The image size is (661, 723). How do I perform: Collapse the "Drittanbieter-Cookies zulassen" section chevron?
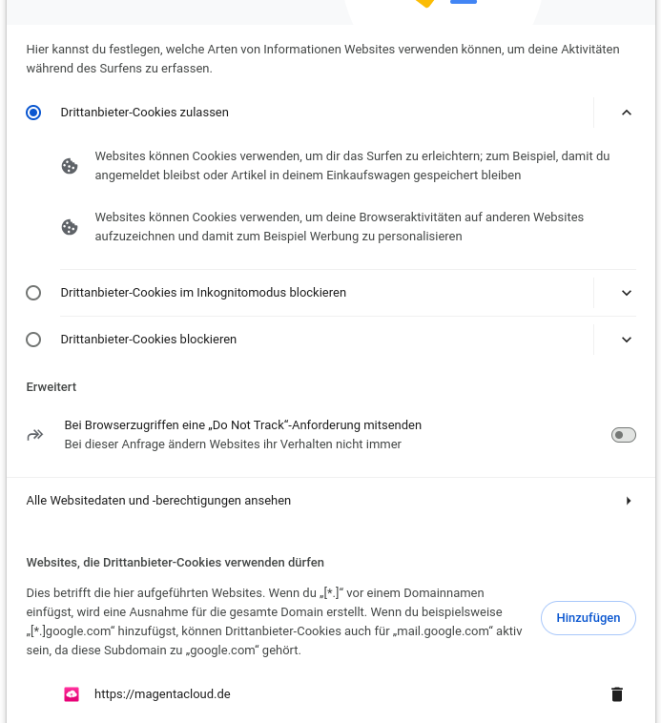(627, 113)
